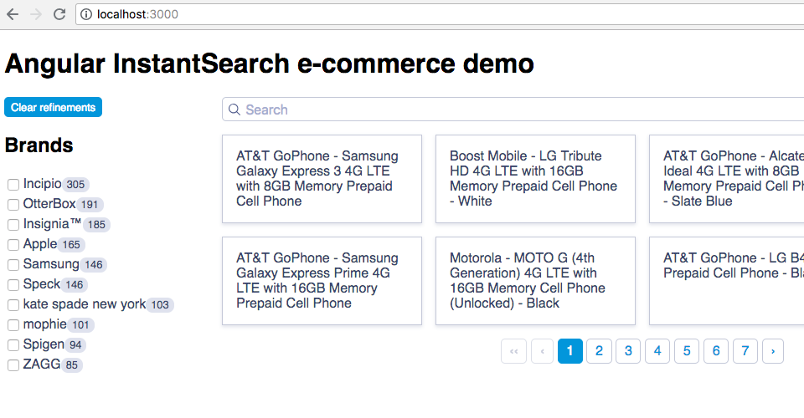804x418 pixels.
Task: Click the browser back arrow
Action: [13, 14]
